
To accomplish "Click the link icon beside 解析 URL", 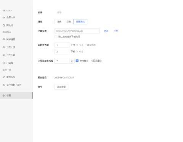I will [x=4, y=77].
